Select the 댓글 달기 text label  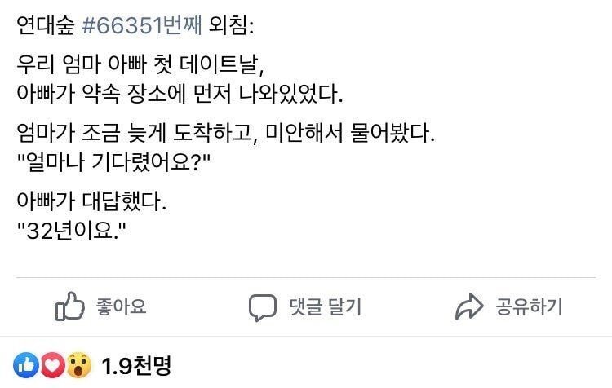325,307
